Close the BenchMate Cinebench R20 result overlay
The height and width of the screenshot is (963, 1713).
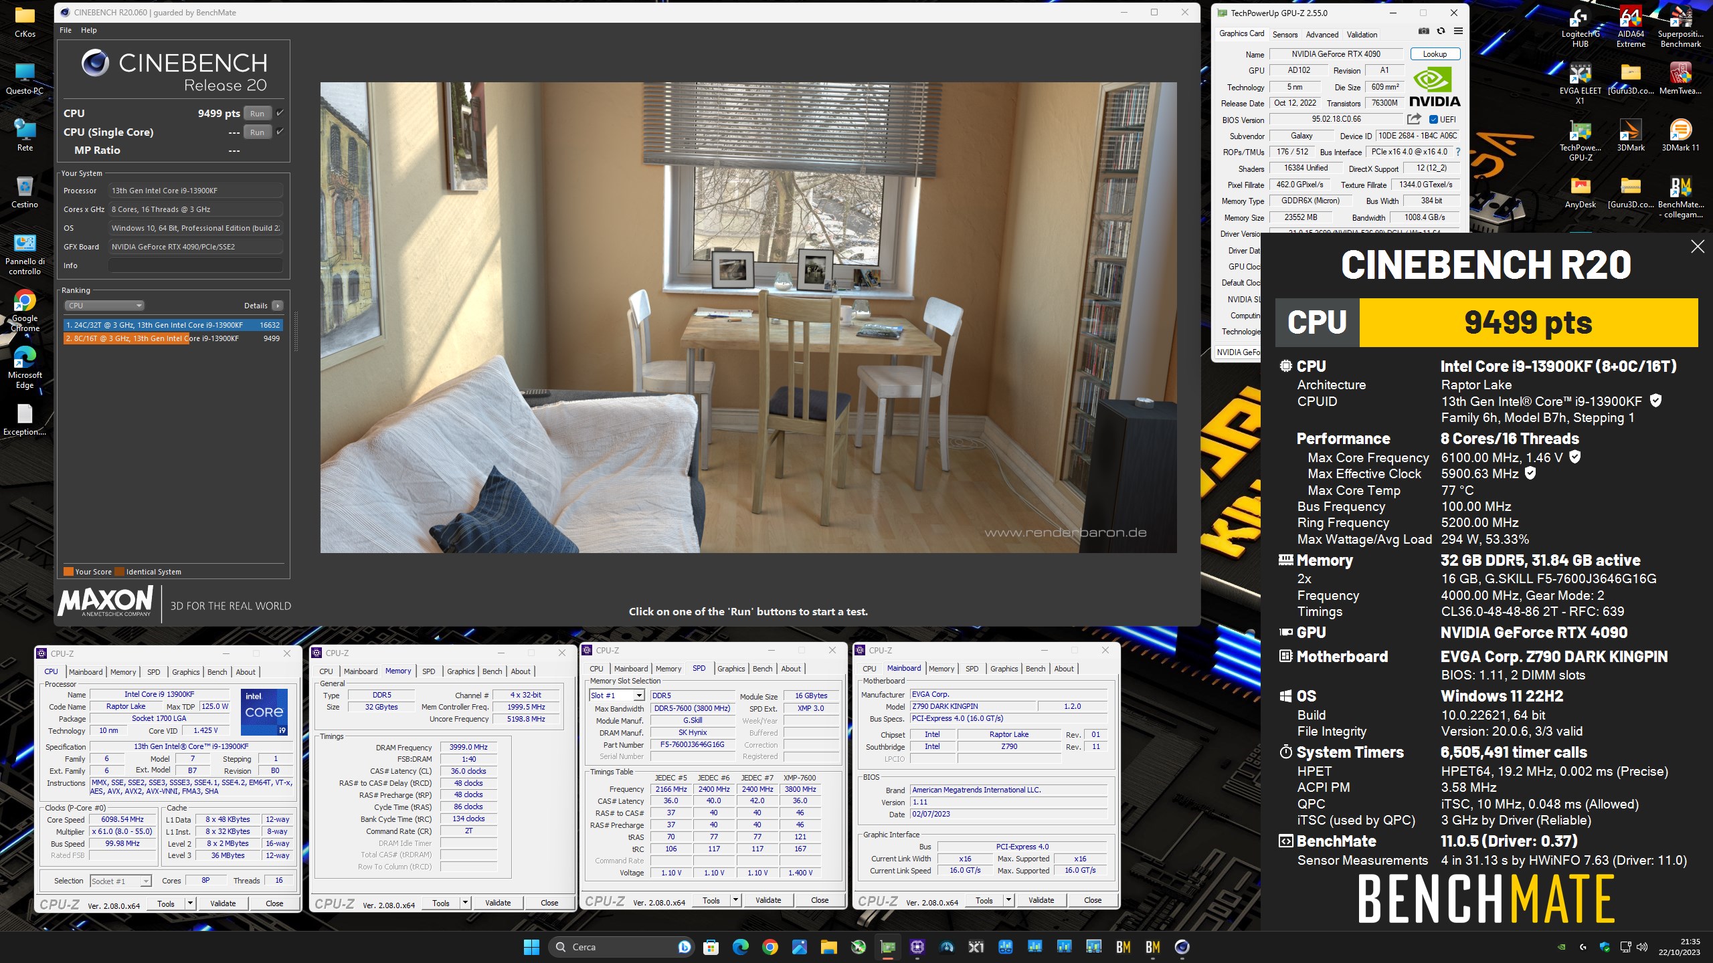click(x=1698, y=247)
